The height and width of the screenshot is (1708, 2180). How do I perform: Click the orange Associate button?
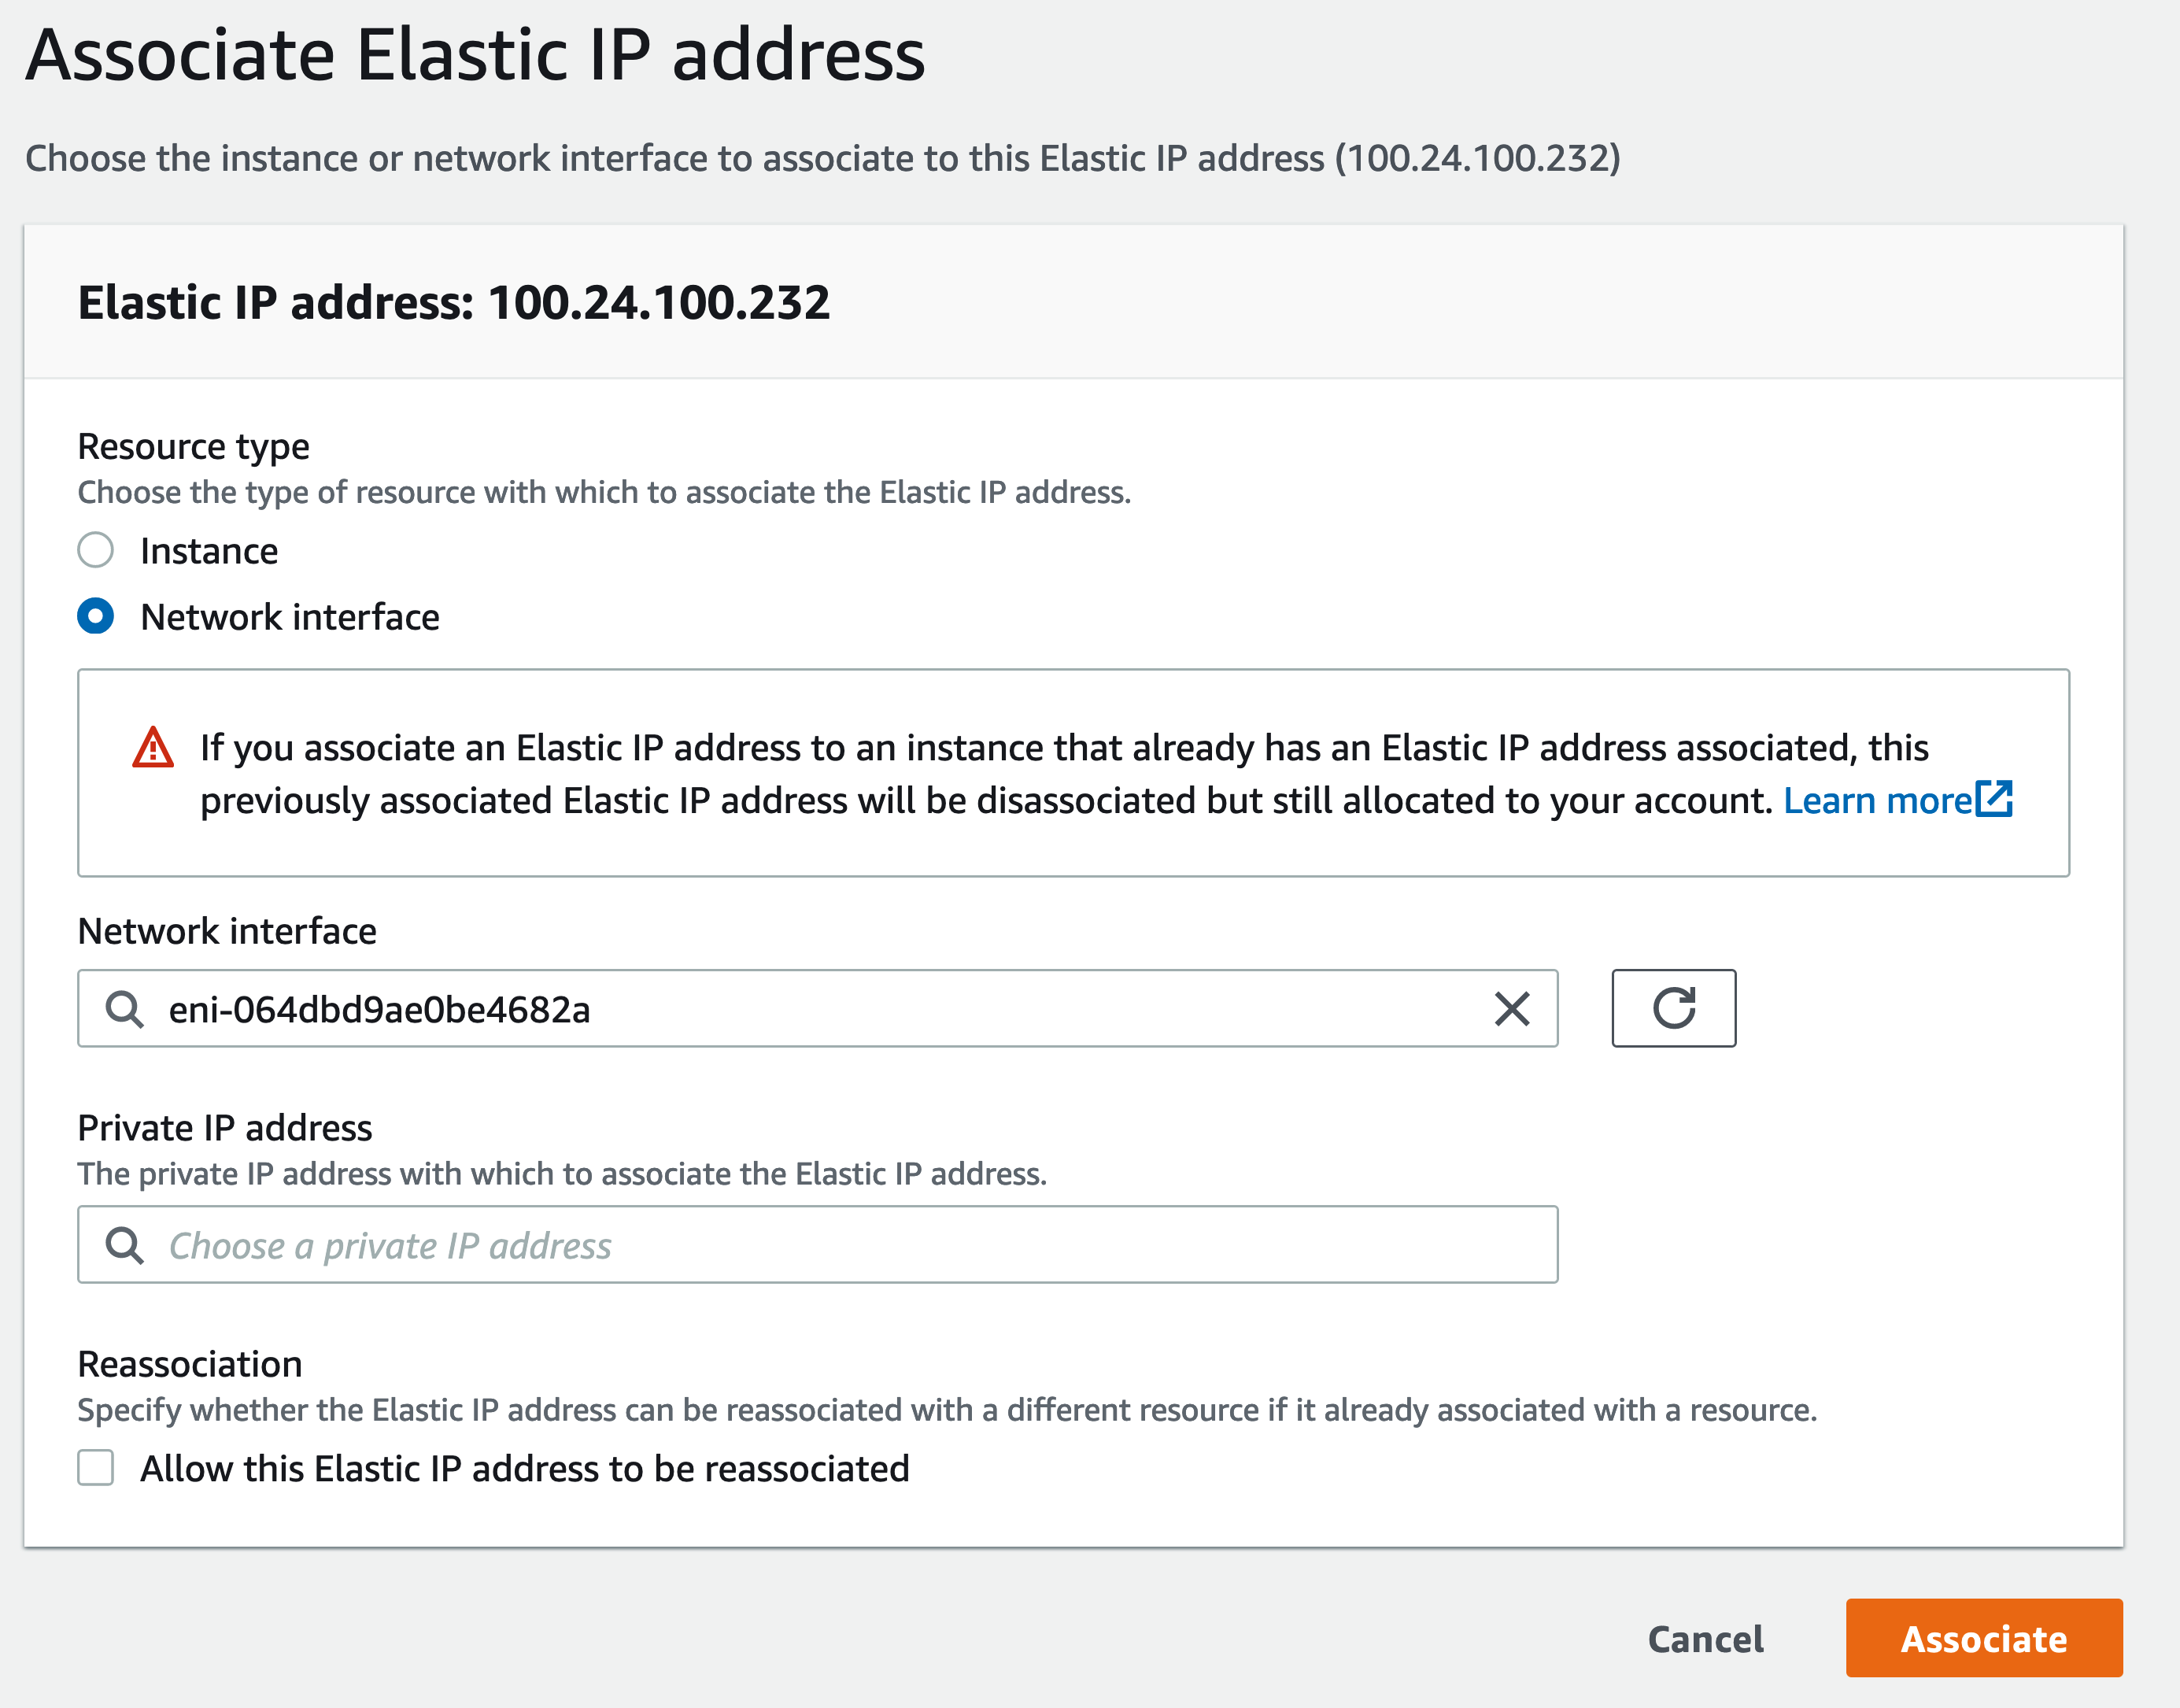coord(1984,1638)
